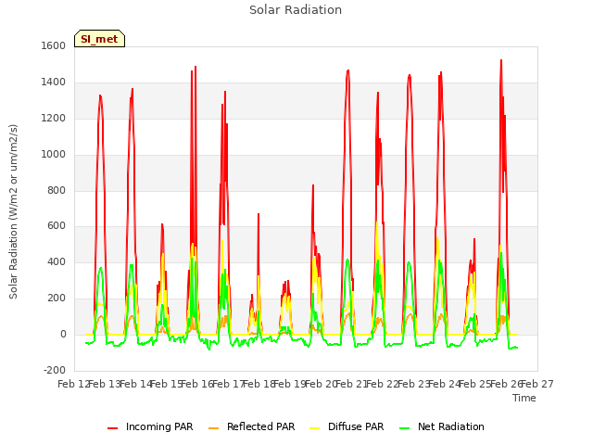Click the x-axis label Feb 23
593x445 pixels.
tap(412, 384)
